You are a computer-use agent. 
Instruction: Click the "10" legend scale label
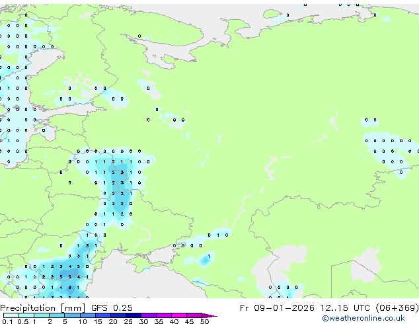point(83,321)
